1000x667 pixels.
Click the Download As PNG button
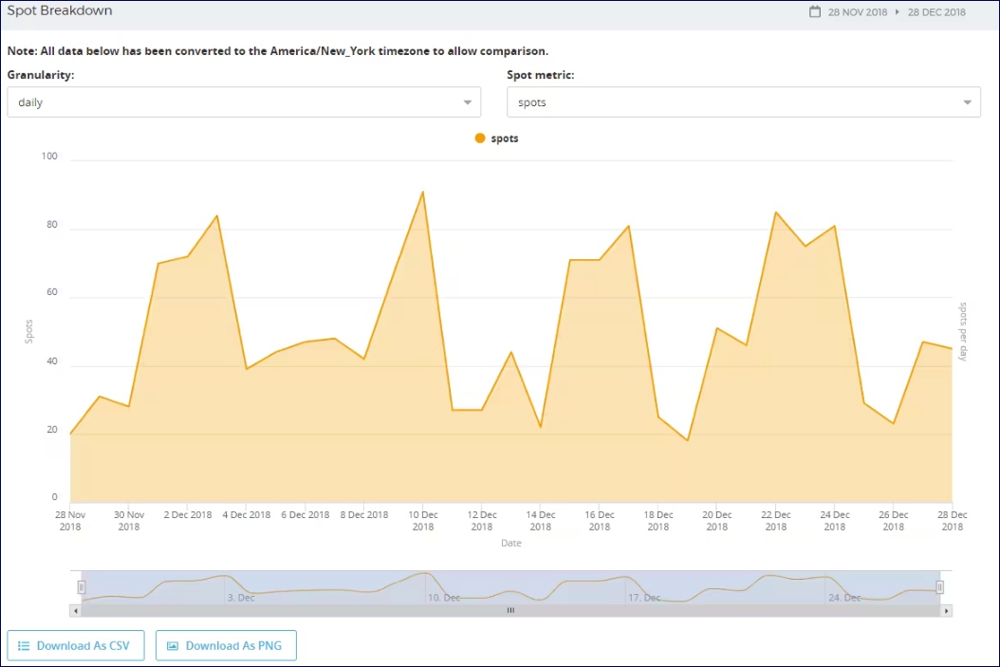point(226,645)
